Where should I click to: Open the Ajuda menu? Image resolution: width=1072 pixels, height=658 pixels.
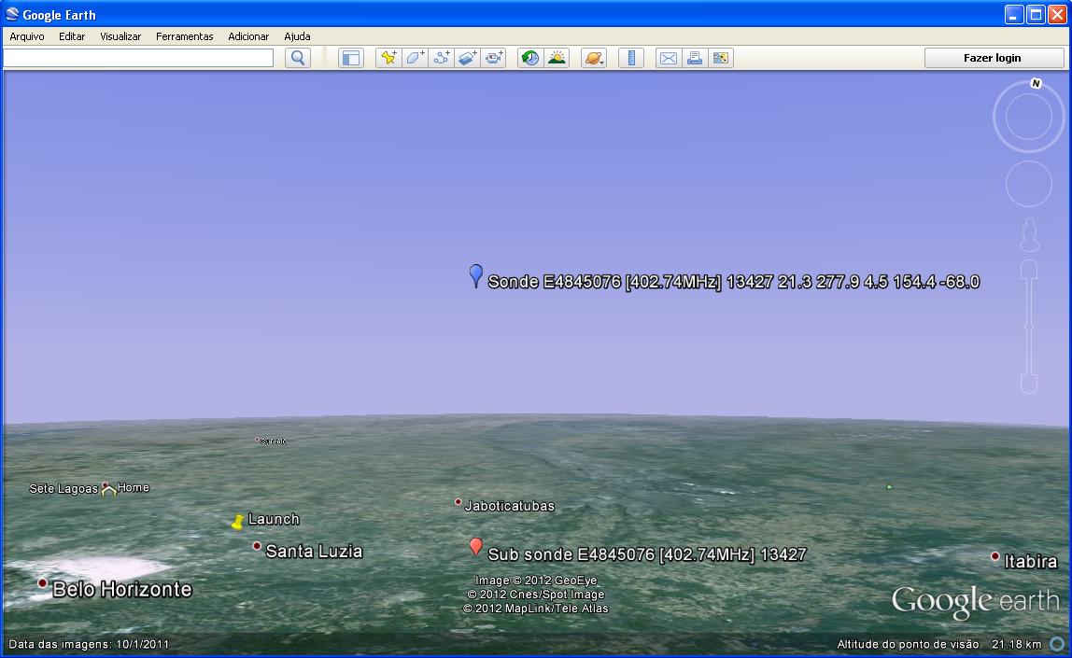(297, 36)
